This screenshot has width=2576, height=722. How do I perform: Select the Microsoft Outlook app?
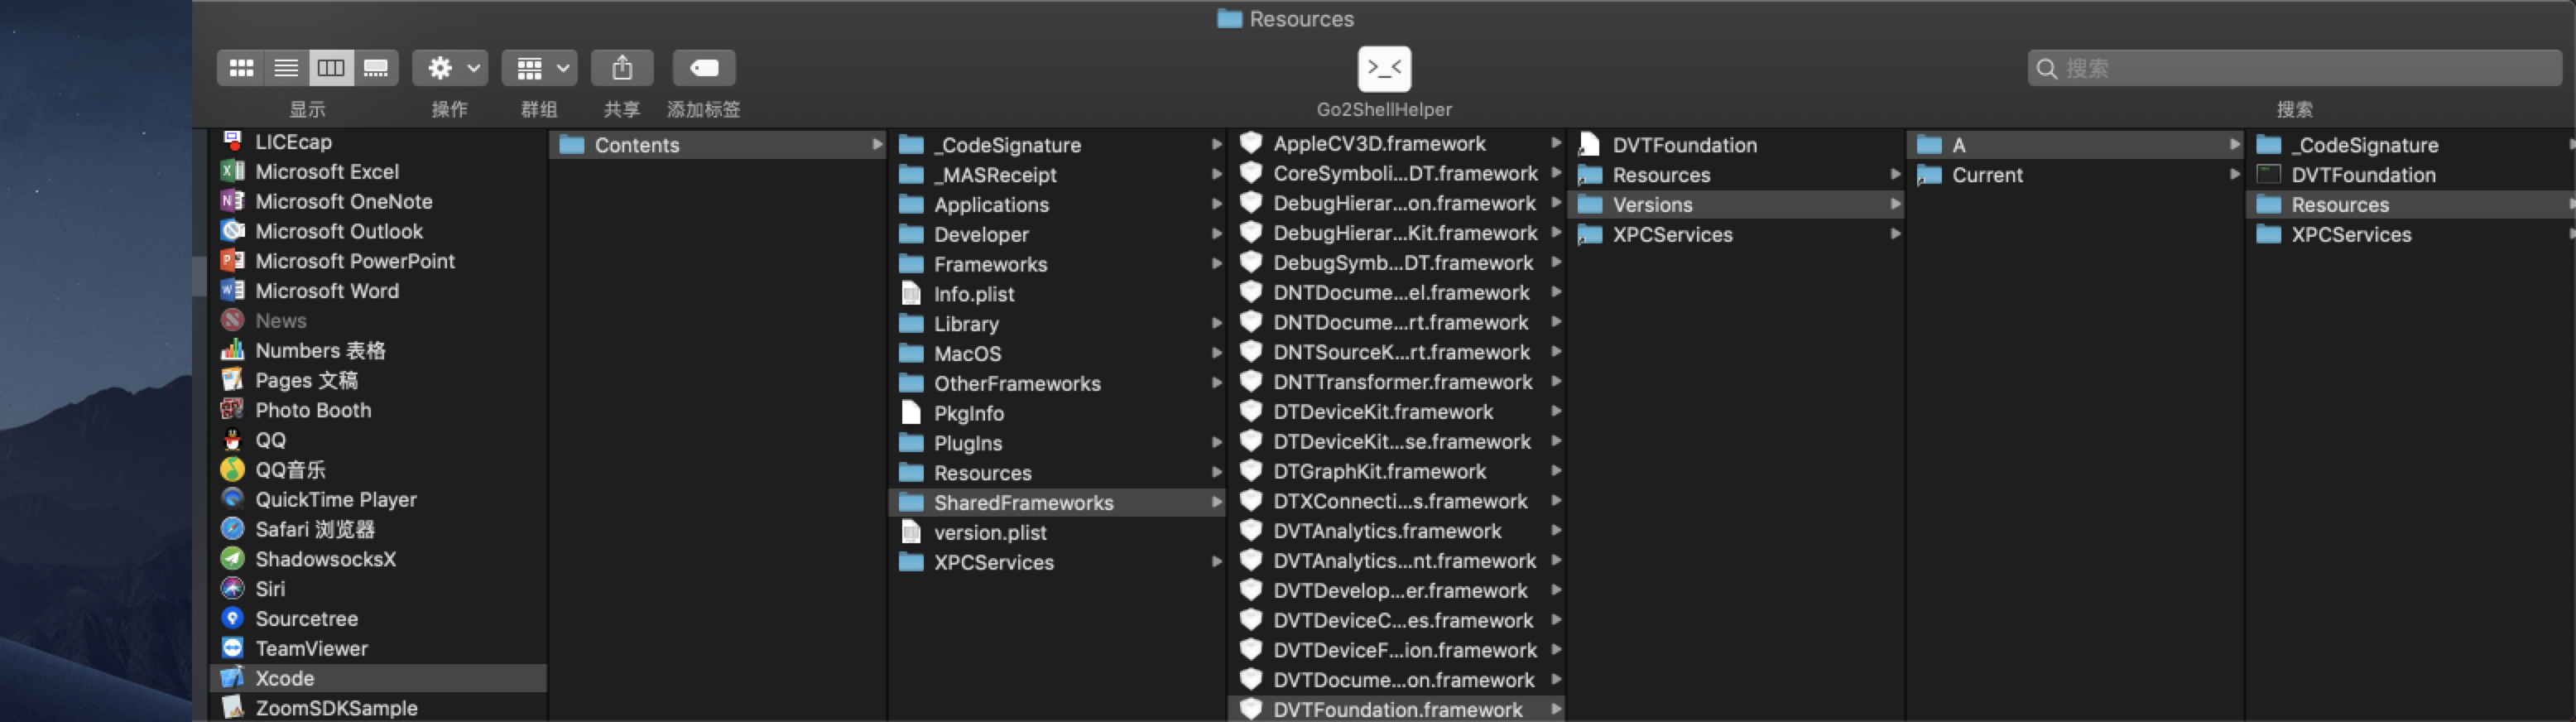point(379,232)
